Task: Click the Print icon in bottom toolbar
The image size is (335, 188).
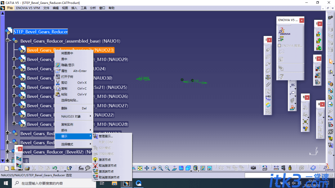Action: (27, 168)
